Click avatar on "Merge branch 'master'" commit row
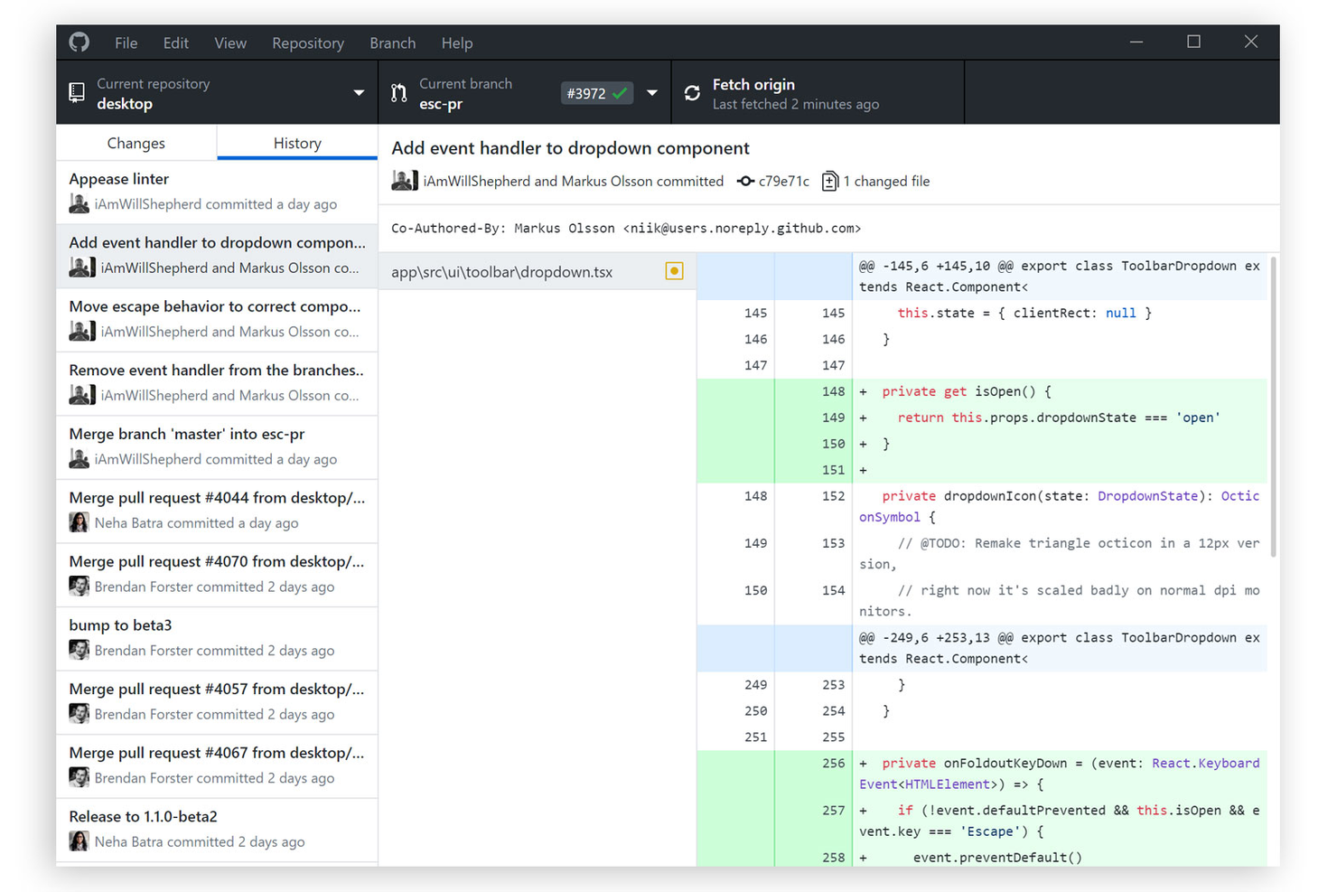The image size is (1337, 892). pyautogui.click(x=79, y=459)
